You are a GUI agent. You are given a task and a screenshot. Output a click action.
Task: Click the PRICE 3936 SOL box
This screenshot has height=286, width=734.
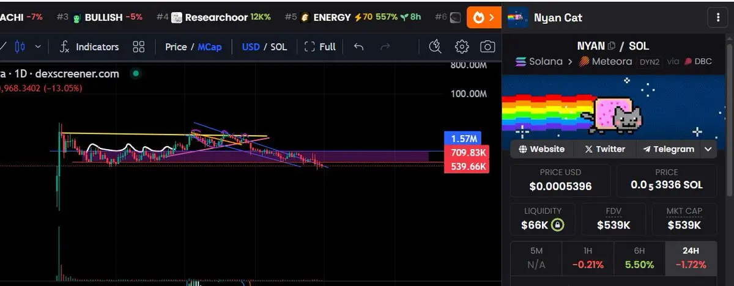667,180
